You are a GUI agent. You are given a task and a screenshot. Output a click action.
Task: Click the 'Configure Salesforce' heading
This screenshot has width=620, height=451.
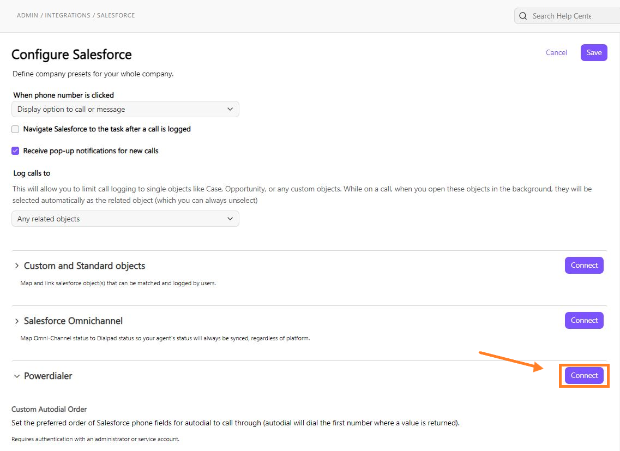pos(71,55)
